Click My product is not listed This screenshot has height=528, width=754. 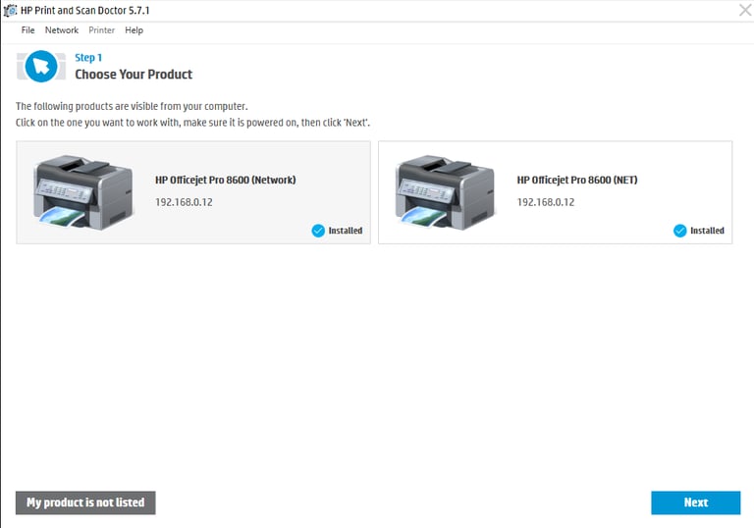85,502
